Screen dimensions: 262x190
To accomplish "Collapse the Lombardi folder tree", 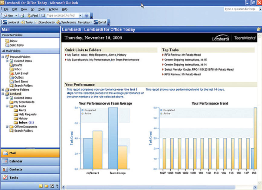I will pyautogui.click(x=3, y=94).
